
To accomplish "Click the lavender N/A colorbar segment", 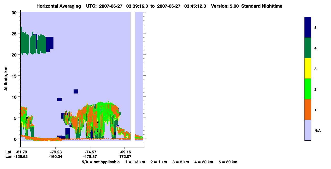I will click(x=308, y=130).
